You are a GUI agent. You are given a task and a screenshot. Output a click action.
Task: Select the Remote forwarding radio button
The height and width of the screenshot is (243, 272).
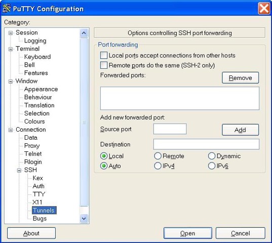pos(158,156)
